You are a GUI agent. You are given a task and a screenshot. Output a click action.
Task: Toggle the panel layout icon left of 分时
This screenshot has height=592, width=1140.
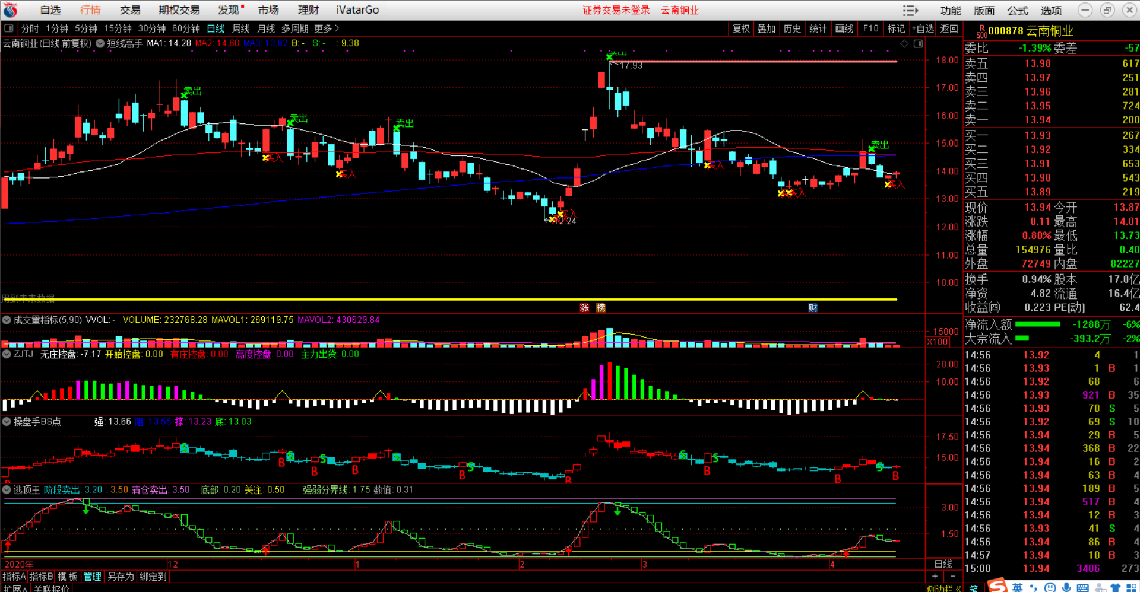[x=9, y=28]
